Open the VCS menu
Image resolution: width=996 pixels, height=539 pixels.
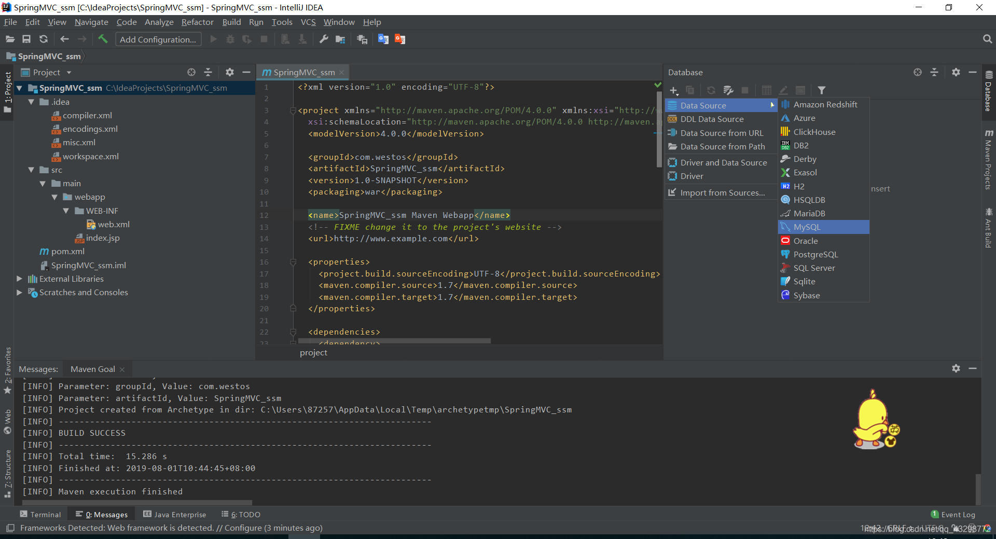308,22
